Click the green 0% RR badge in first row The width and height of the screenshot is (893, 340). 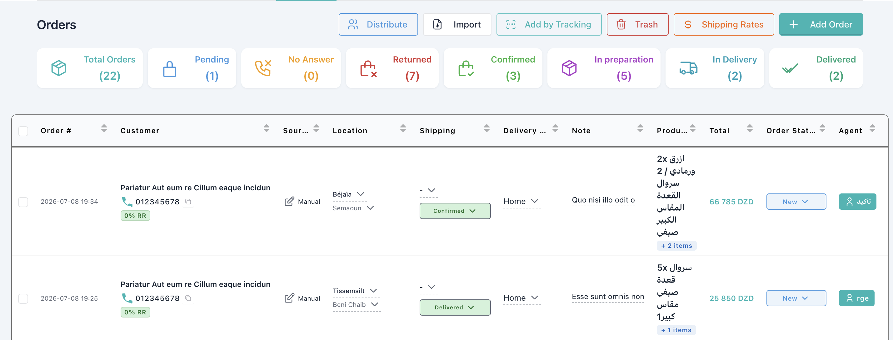[135, 216]
